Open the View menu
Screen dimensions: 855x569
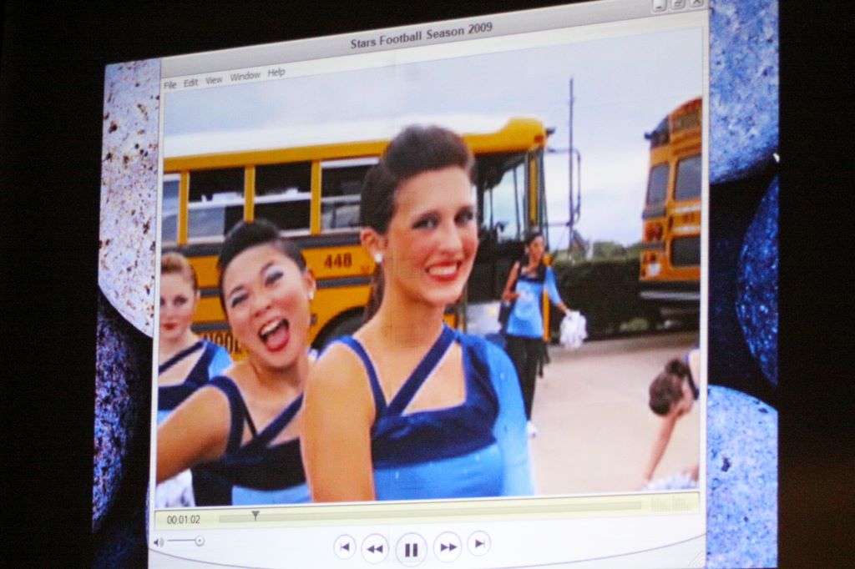(215, 79)
